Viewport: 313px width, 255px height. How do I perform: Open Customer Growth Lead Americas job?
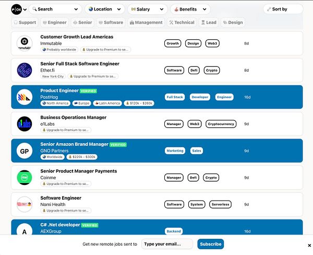(77, 37)
